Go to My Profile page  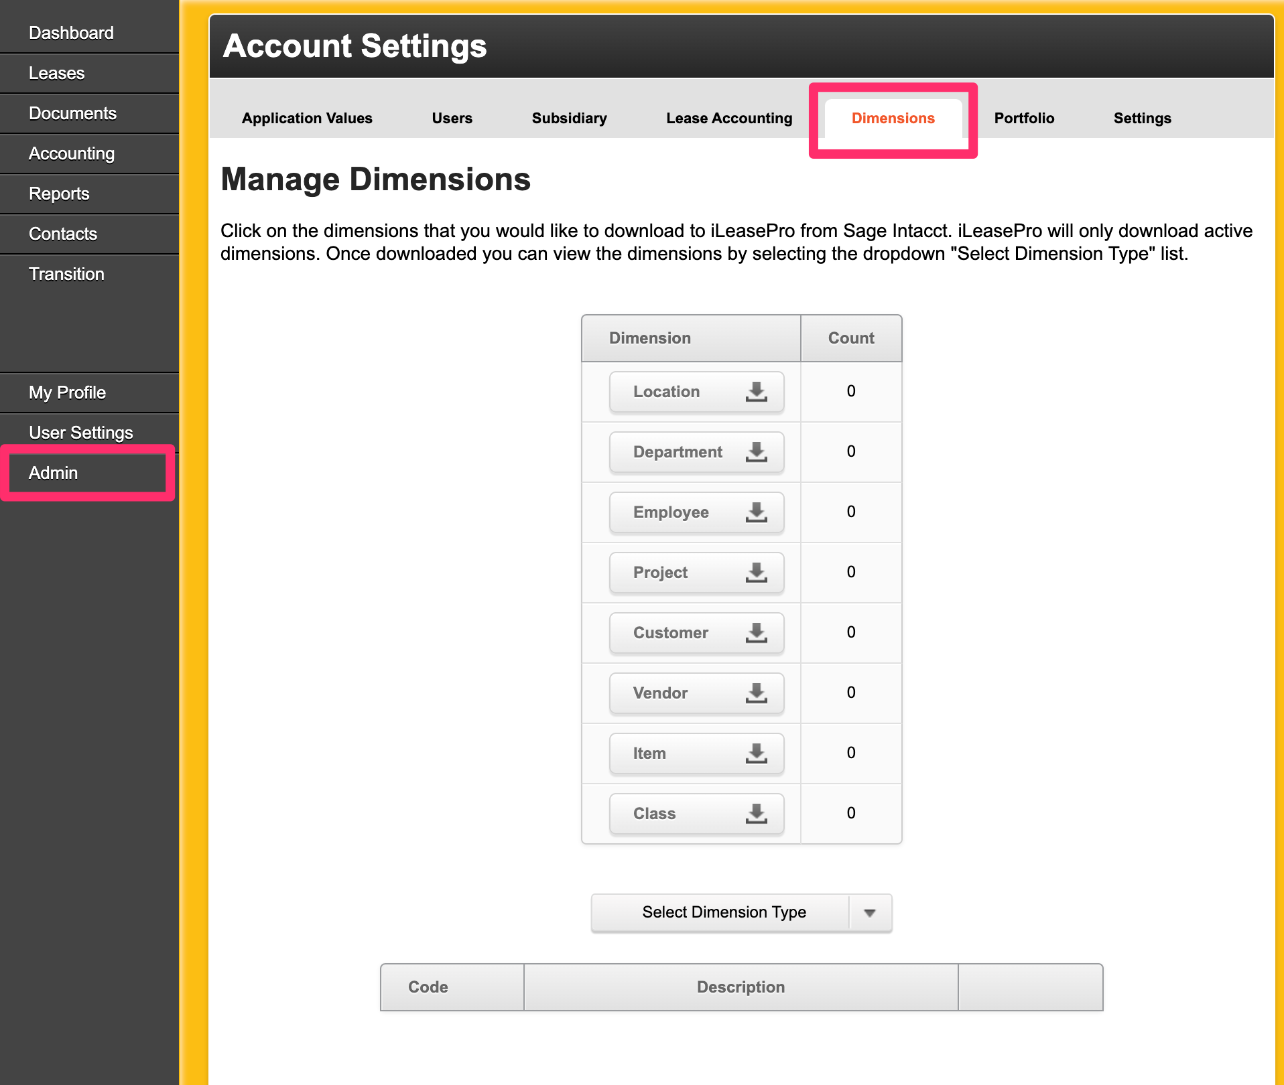point(67,392)
